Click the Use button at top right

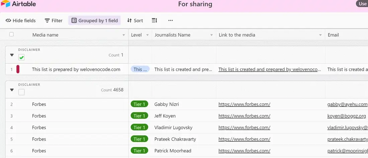362,4
